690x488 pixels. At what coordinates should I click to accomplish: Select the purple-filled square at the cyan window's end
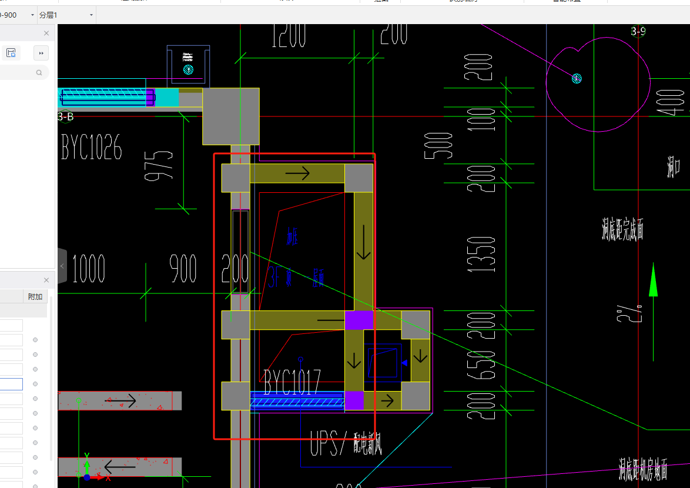pyautogui.click(x=150, y=97)
